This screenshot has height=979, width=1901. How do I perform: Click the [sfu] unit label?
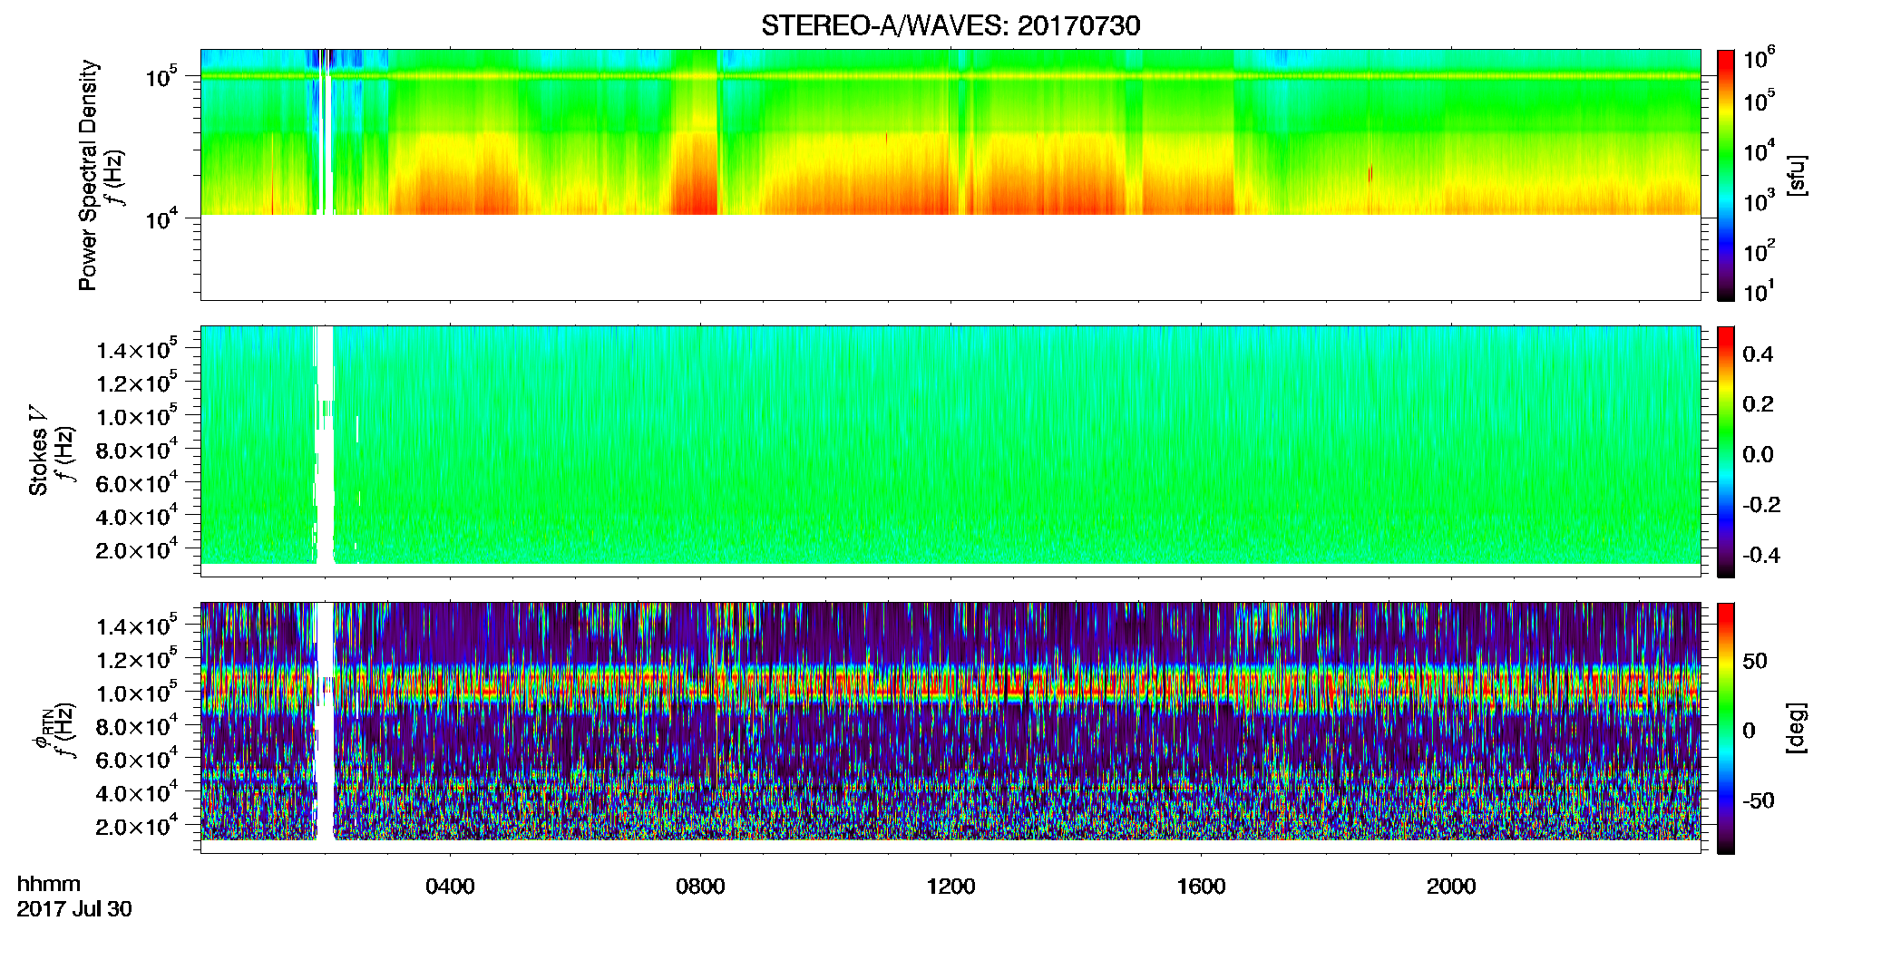(x=1795, y=175)
